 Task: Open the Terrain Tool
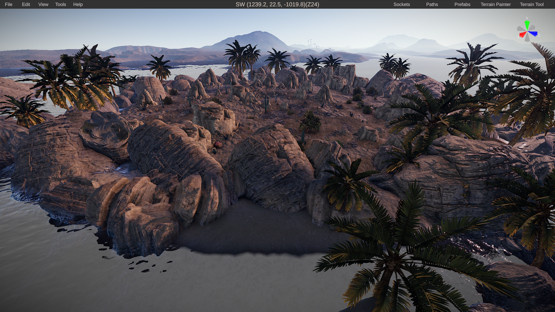pos(532,4)
